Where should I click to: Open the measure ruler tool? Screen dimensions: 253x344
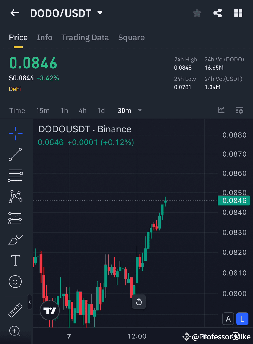pyautogui.click(x=15, y=310)
